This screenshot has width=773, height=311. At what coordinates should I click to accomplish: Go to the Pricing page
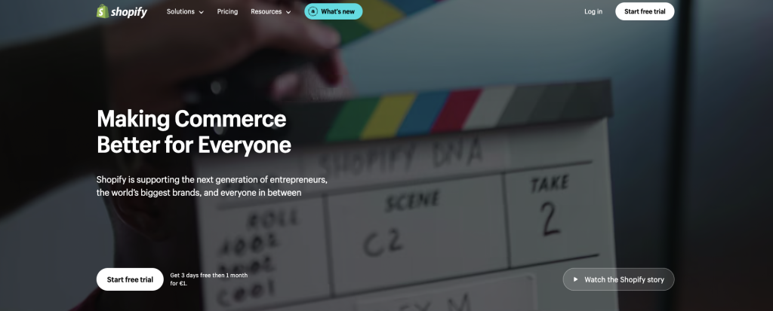[227, 11]
